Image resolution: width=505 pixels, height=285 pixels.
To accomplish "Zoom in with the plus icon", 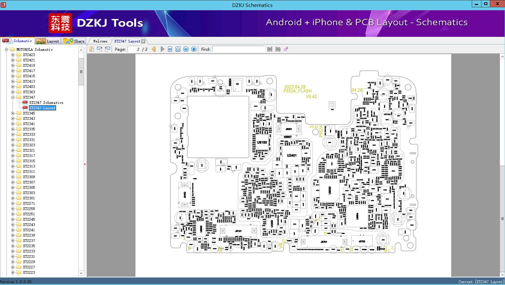I will 194,49.
